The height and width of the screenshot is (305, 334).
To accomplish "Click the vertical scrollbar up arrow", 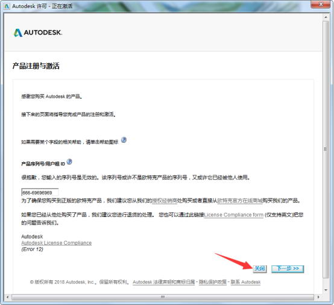I will pos(326,17).
